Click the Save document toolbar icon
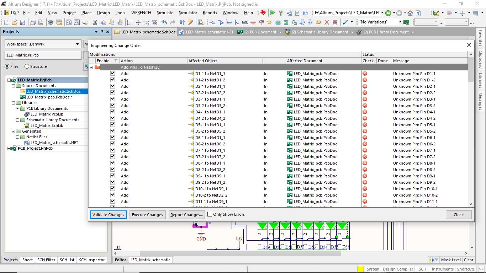The height and width of the screenshot is (273, 486). 23,22
